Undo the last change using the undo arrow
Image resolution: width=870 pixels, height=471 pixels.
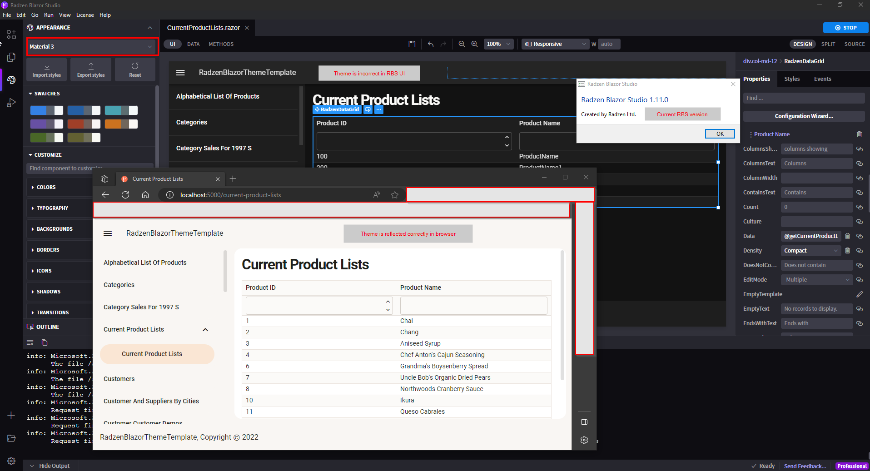click(x=430, y=44)
